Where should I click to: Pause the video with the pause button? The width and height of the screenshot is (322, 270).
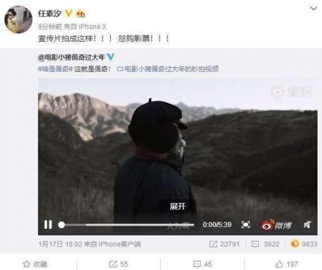pos(48,225)
